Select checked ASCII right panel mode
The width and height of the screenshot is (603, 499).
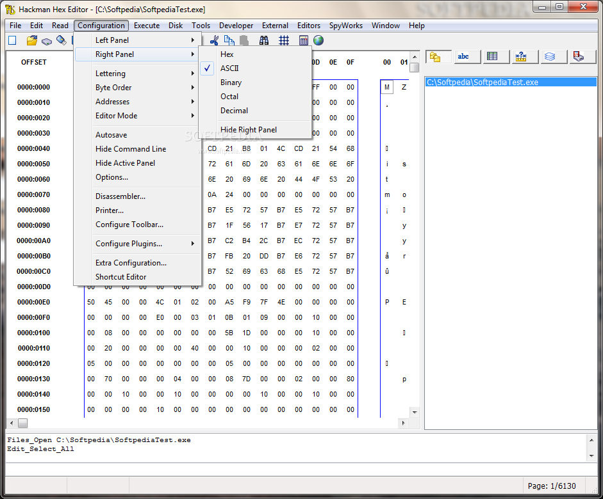(255, 68)
